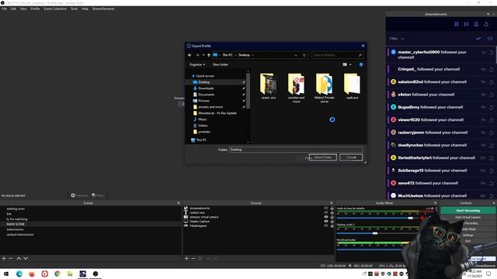Go up one folder level in the dialog

pyautogui.click(x=209, y=55)
